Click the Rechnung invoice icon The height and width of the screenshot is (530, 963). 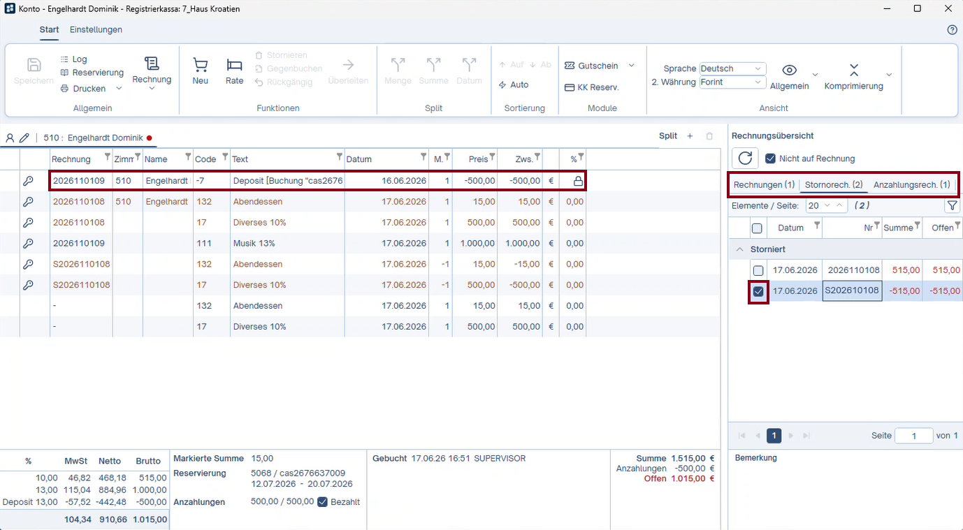[152, 64]
